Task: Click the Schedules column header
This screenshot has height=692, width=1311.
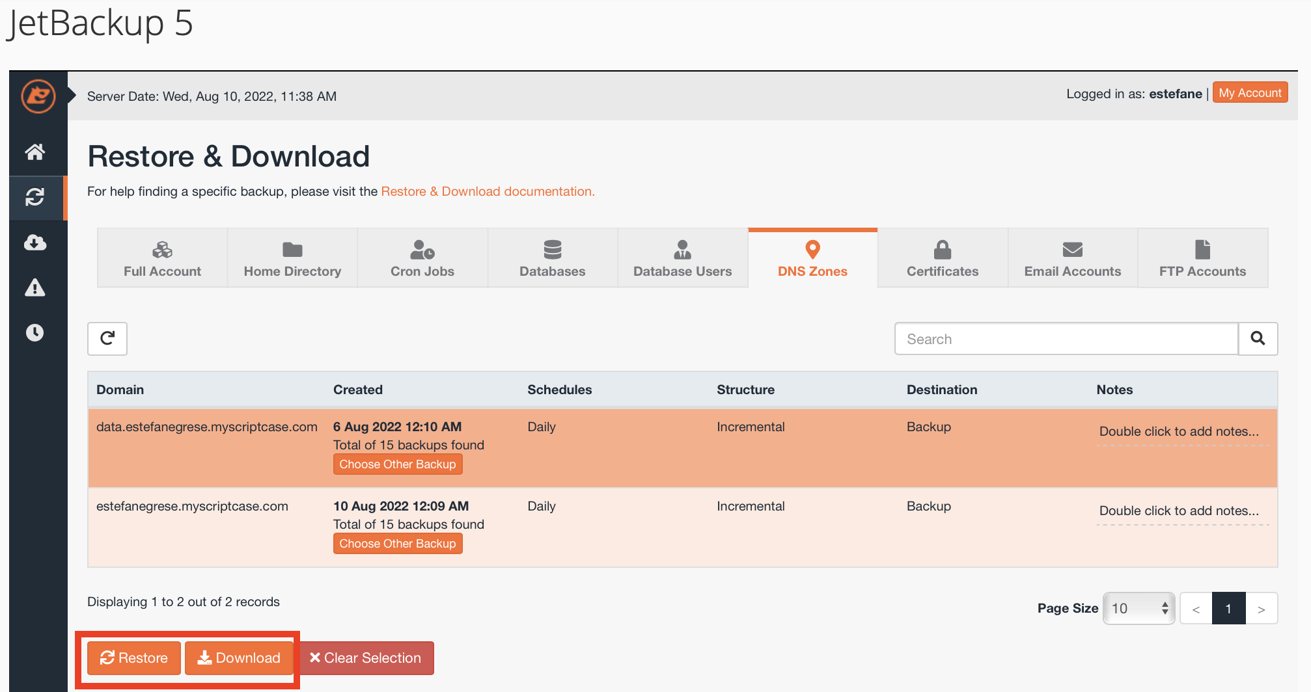Action: [559, 390]
